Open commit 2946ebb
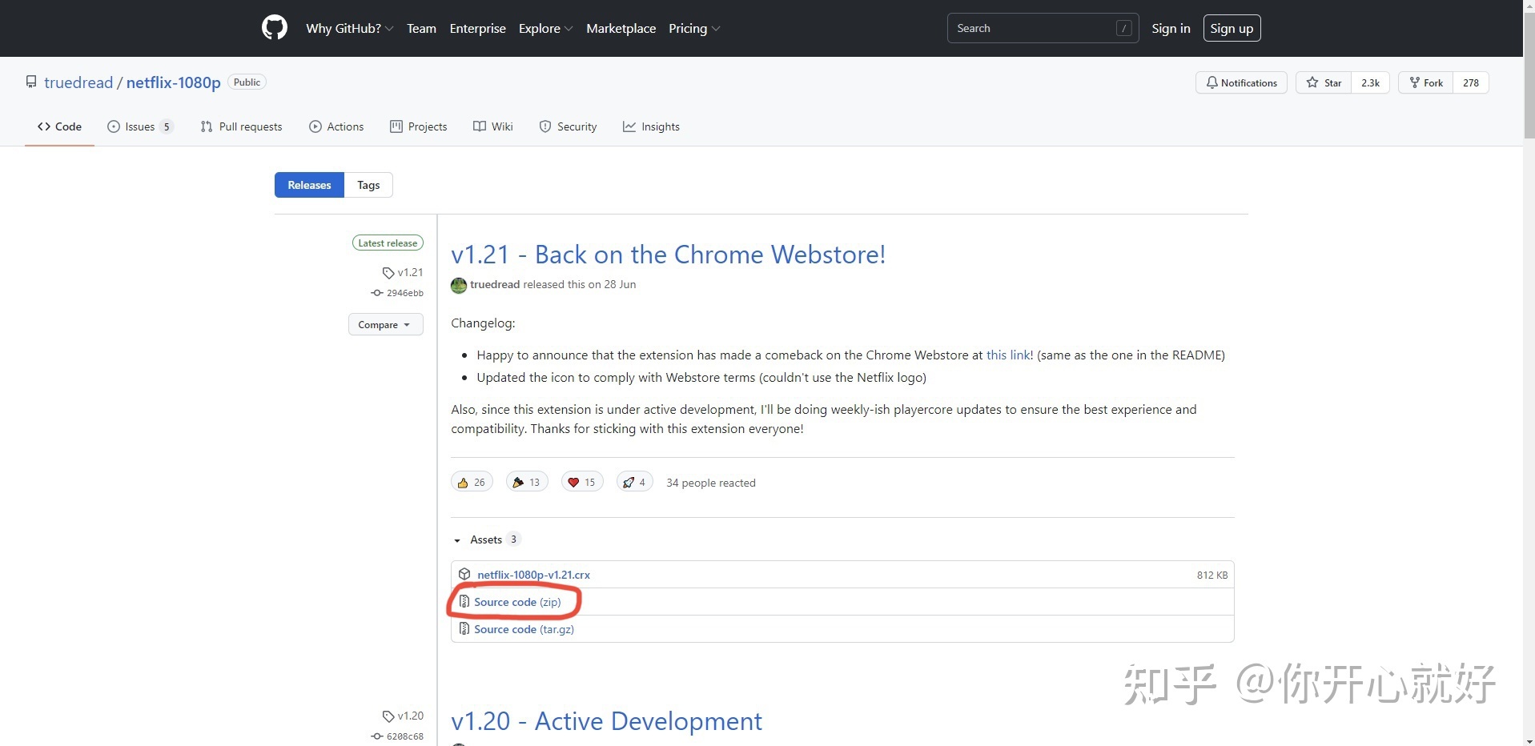 coord(397,293)
